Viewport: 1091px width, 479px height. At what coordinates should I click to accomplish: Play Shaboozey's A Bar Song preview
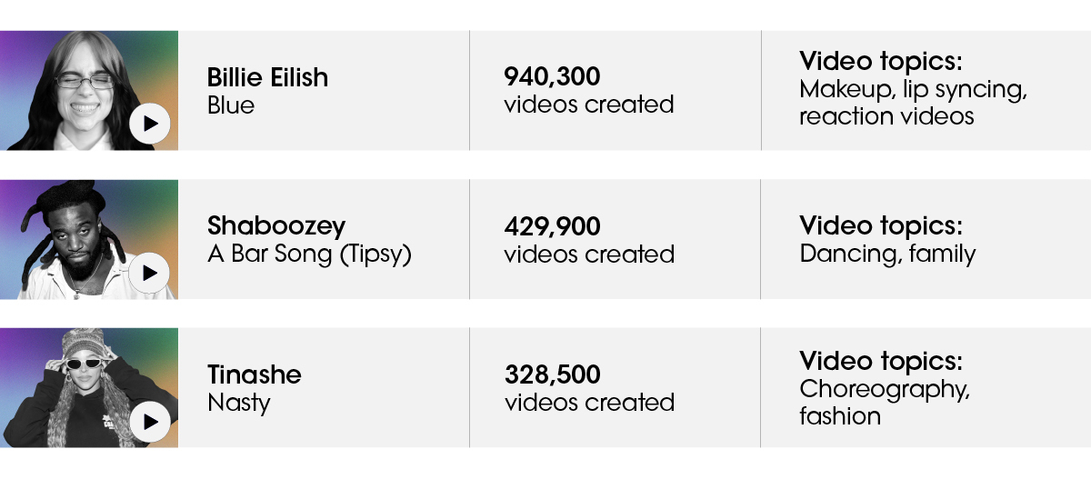[150, 273]
